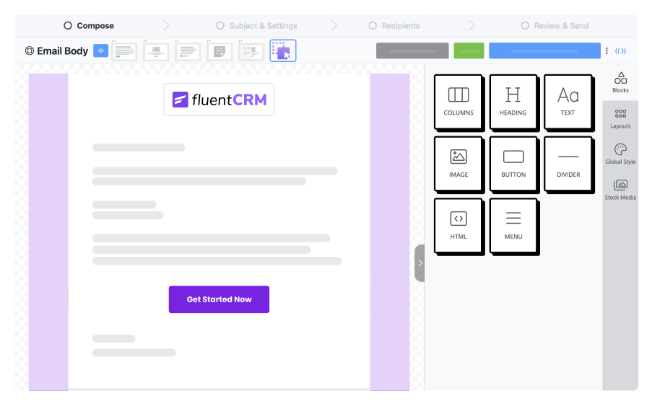Select the note-style template thumbnail
The image size is (652, 404).
[219, 50]
